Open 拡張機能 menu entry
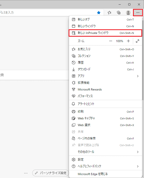This screenshot has width=144, height=178. point(106,83)
